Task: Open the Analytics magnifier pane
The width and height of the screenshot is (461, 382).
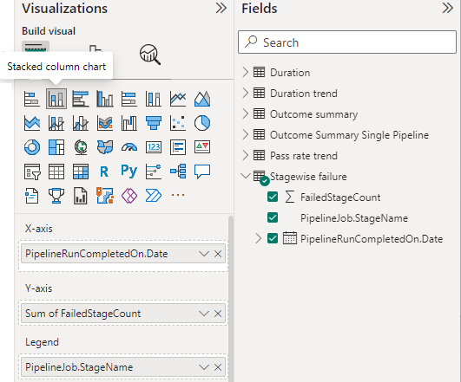Action: 150,55
